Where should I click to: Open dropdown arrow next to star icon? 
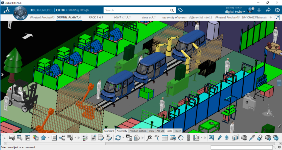[x=48, y=138]
